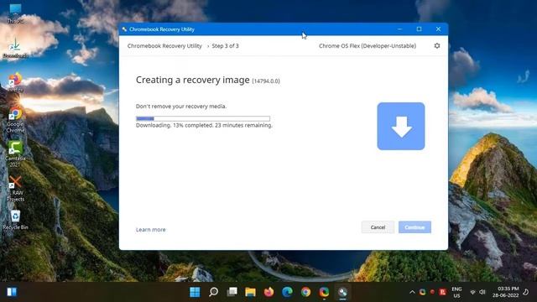Open Task View on the taskbar
The height and width of the screenshot is (302, 537).
click(232, 292)
